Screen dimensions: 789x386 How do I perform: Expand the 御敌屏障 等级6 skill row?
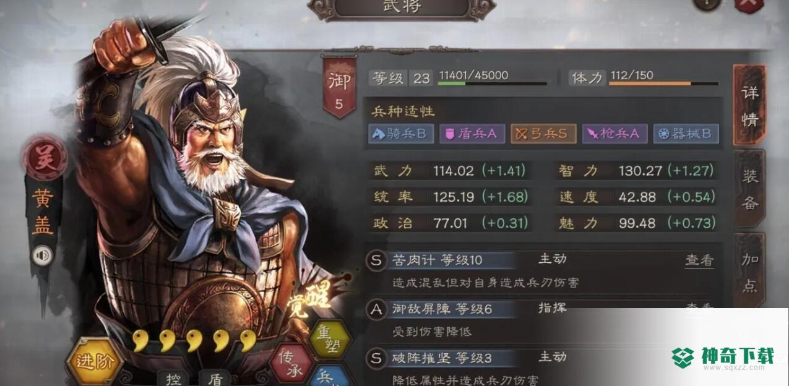coord(543,319)
